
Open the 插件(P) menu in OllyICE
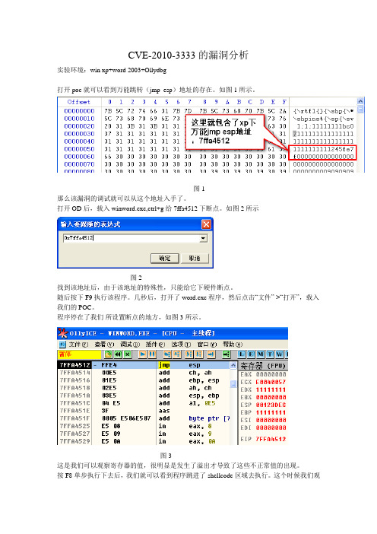(156, 345)
